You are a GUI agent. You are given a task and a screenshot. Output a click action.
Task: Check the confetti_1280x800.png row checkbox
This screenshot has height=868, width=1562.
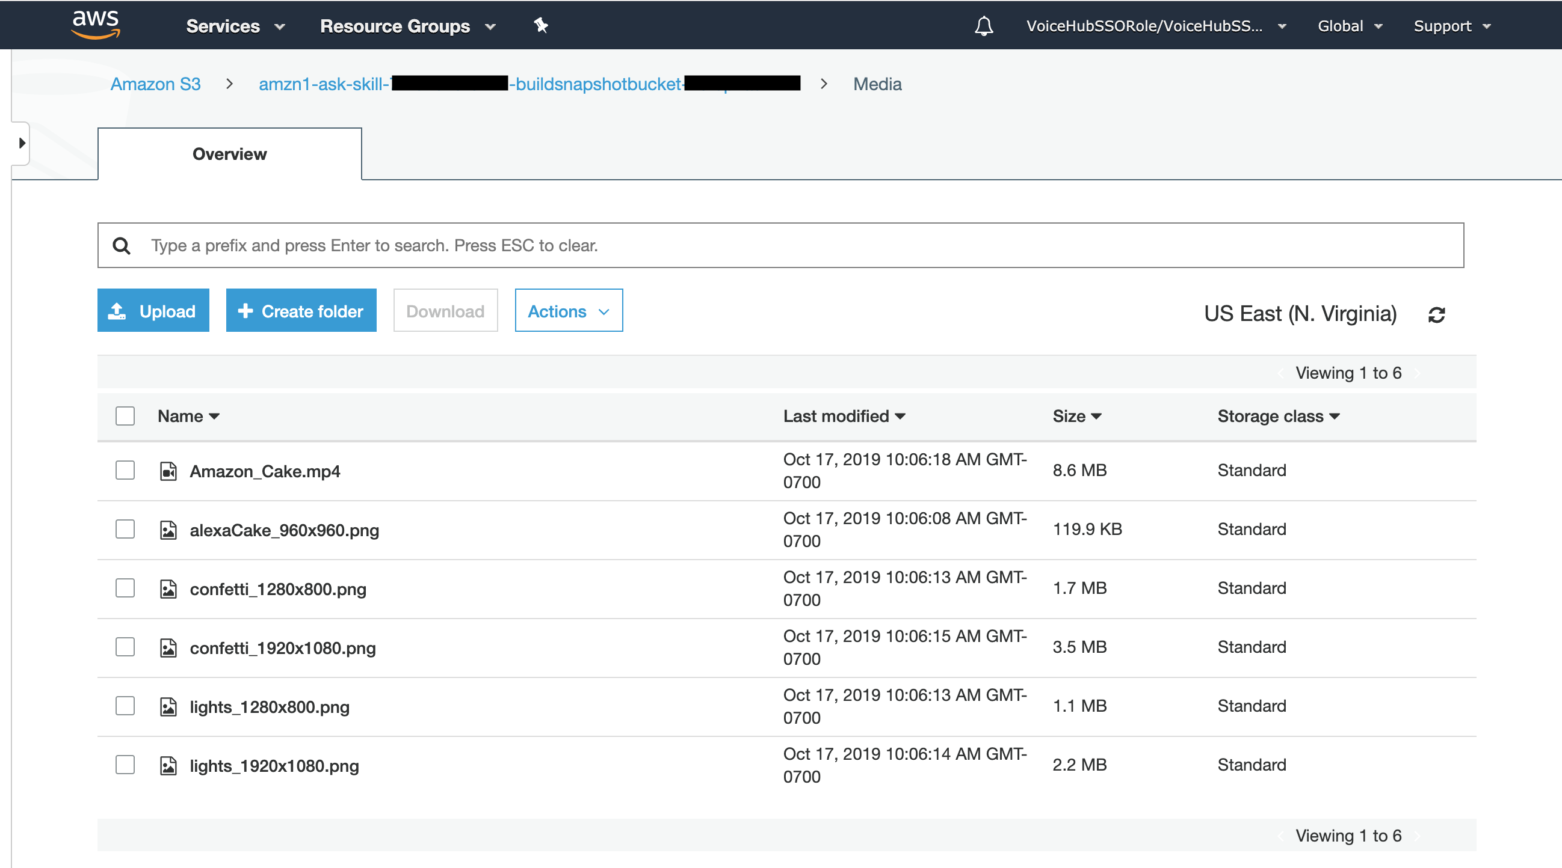point(125,587)
